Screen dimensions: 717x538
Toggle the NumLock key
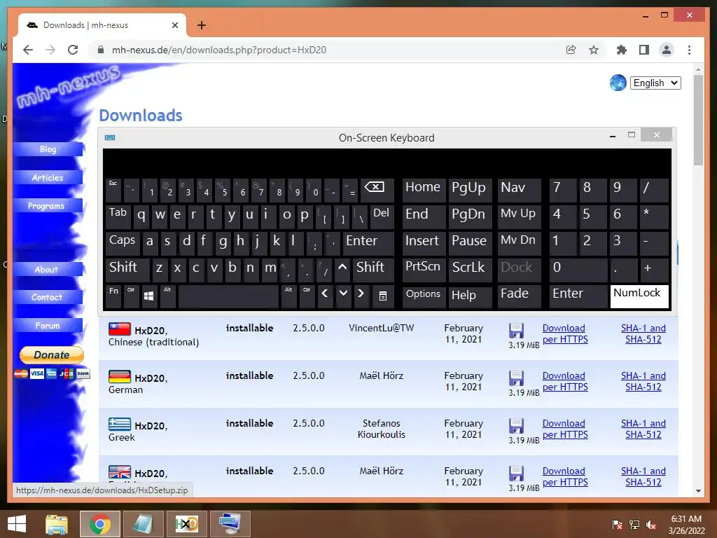coord(639,296)
